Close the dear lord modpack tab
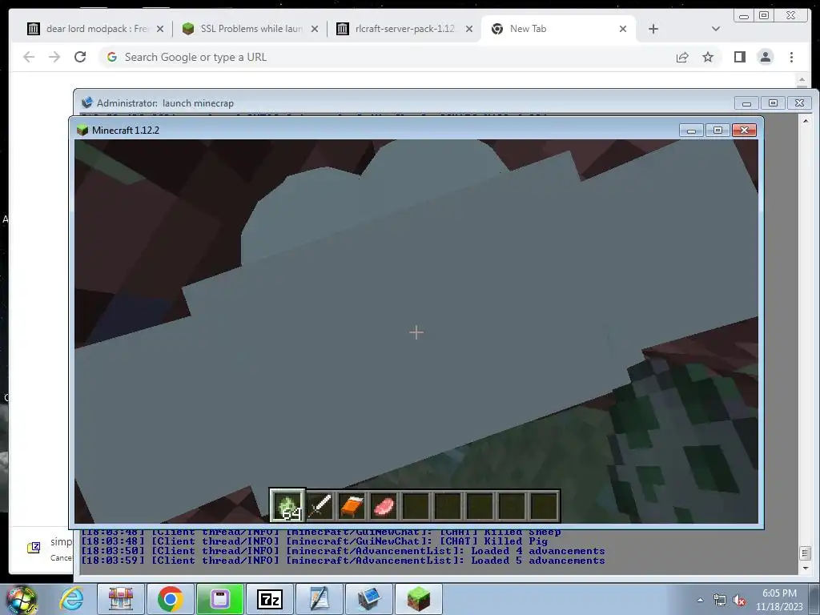820x615 pixels. click(x=160, y=29)
